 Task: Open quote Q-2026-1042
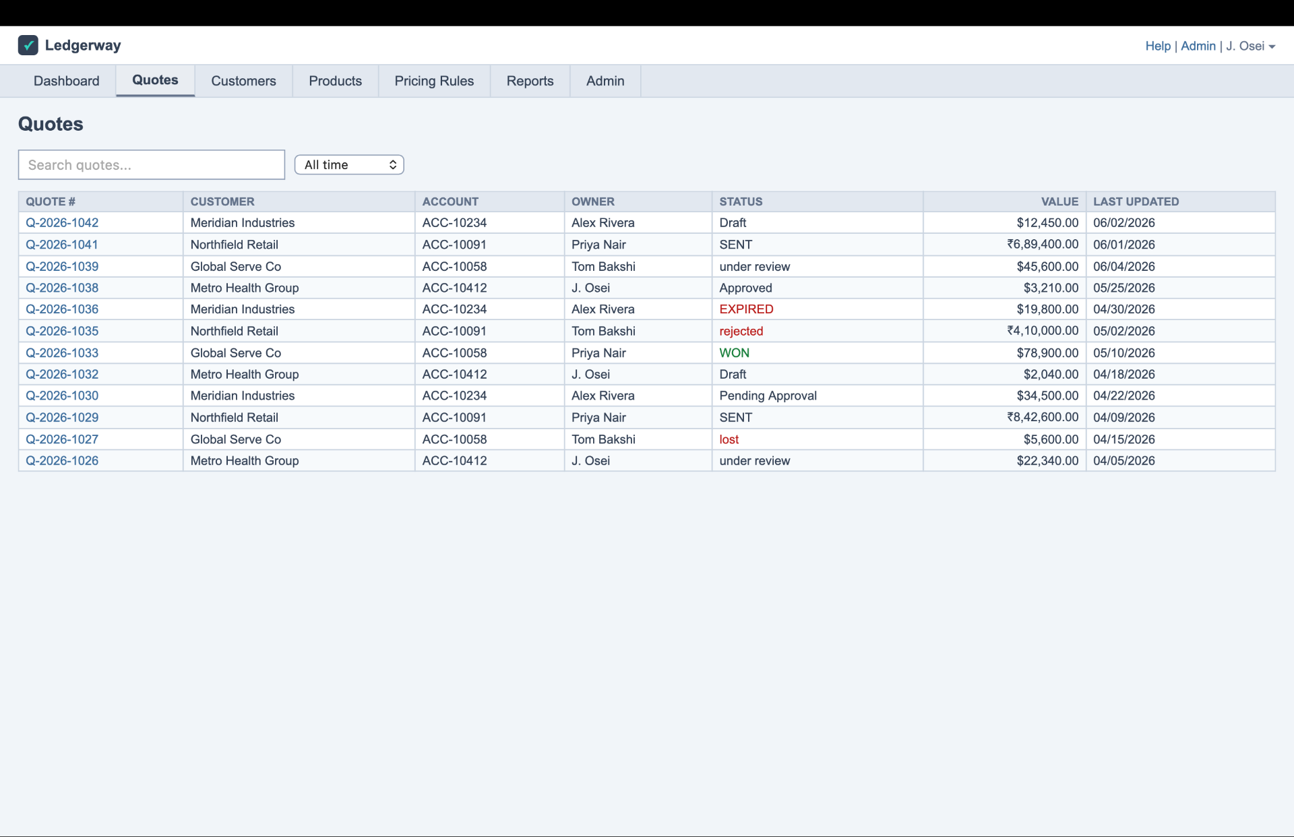coord(62,223)
